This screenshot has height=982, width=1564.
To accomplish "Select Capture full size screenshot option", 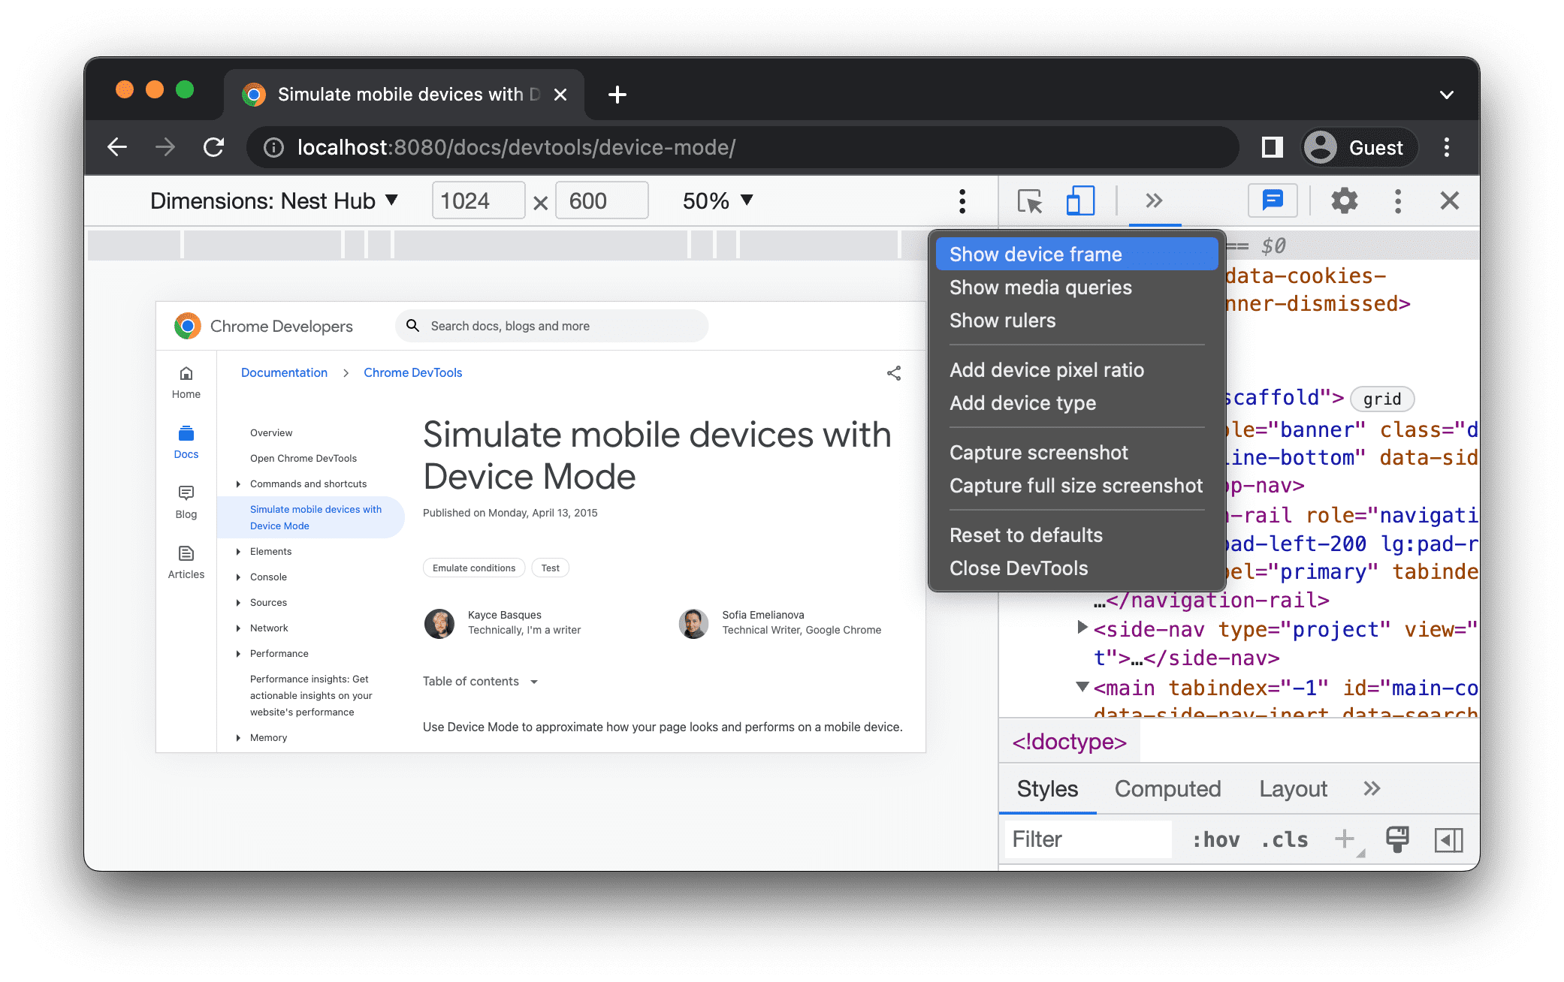I will (x=1076, y=485).
